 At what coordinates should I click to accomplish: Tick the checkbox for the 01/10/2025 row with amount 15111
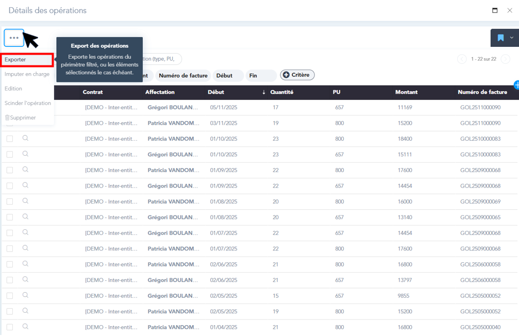point(10,155)
